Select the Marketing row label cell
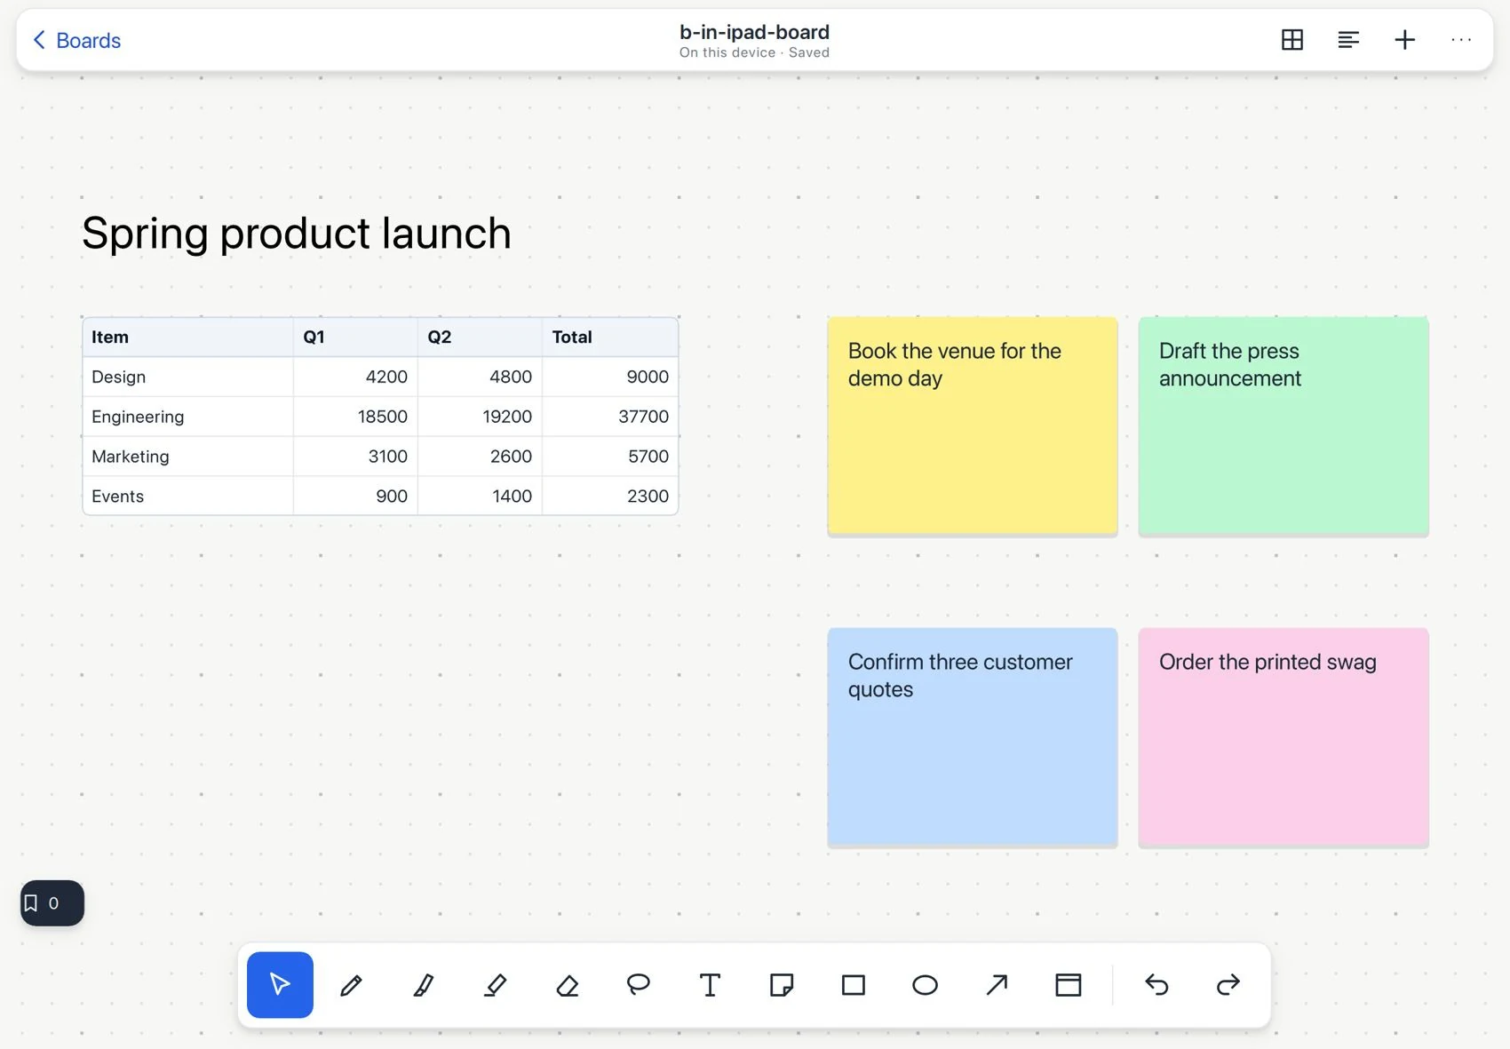 pyautogui.click(x=187, y=457)
